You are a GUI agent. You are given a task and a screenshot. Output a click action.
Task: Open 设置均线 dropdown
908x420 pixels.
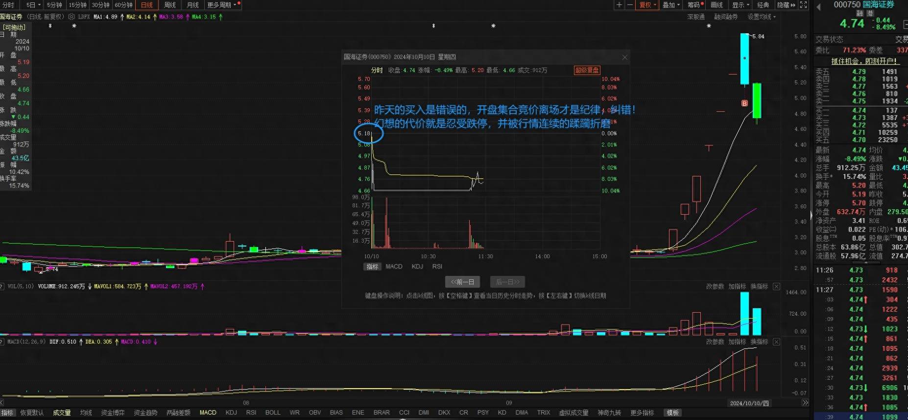pos(762,17)
